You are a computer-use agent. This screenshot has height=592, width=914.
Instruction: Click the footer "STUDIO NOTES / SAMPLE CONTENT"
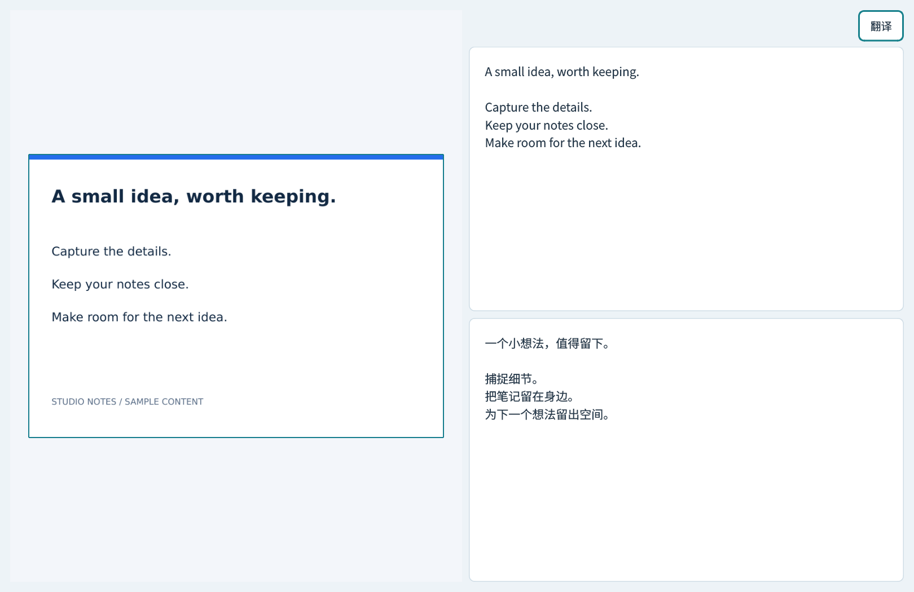(x=128, y=401)
